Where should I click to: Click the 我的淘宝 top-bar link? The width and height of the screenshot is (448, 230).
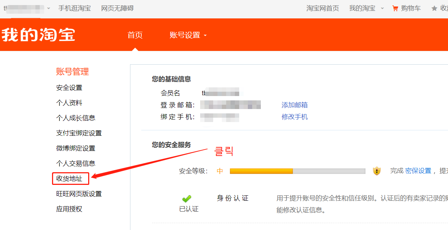(362, 8)
